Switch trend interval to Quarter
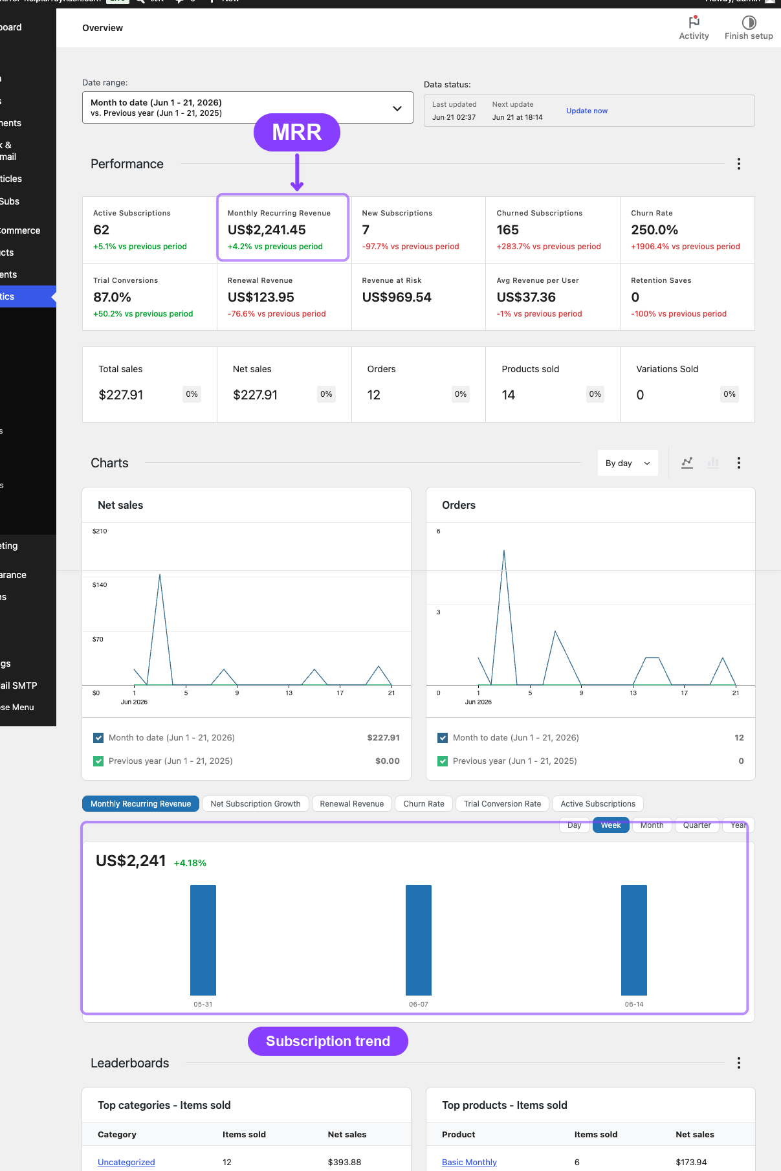This screenshot has width=781, height=1171. [x=697, y=825]
